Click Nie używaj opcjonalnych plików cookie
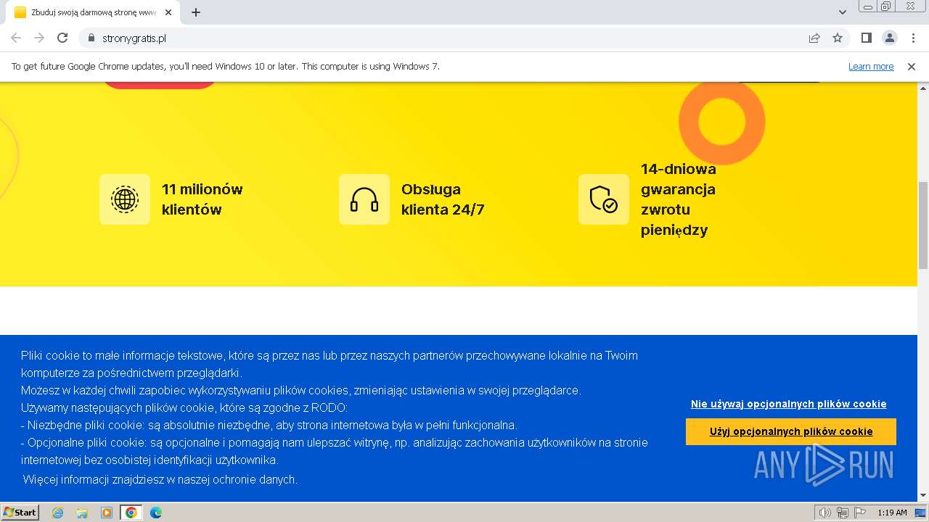Image resolution: width=929 pixels, height=522 pixels. (789, 404)
